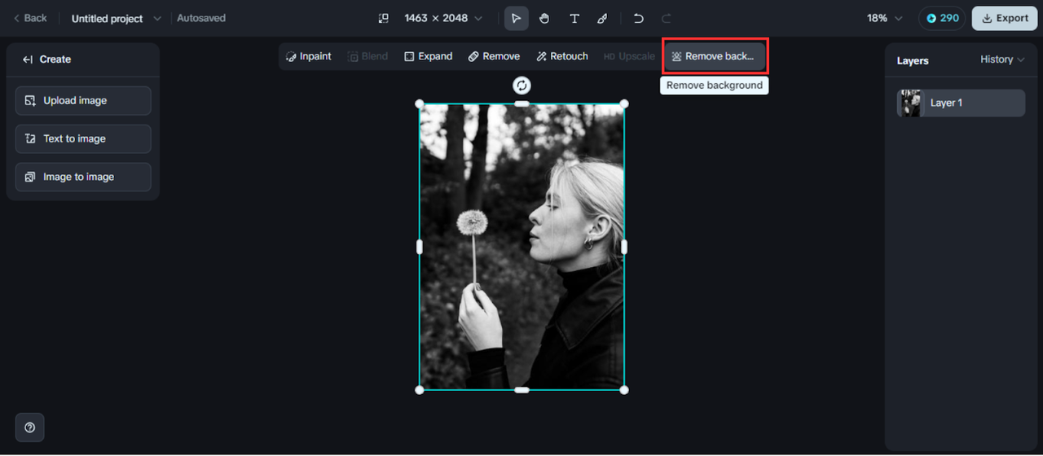Export the project
This screenshot has width=1043, height=456.
(1004, 18)
